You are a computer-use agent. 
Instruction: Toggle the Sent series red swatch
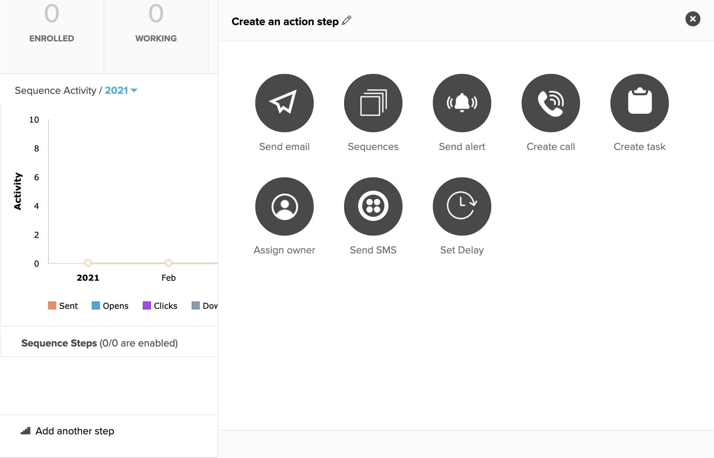click(52, 305)
